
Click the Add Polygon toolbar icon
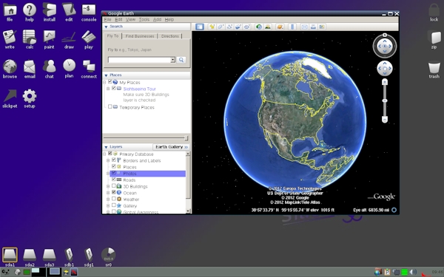pos(221,27)
